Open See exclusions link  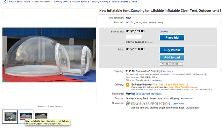coord(154,80)
